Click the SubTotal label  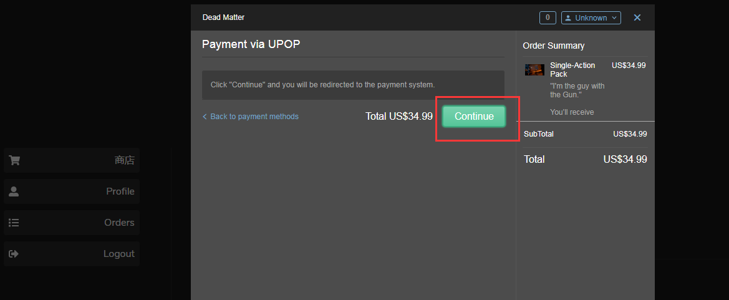(x=538, y=134)
